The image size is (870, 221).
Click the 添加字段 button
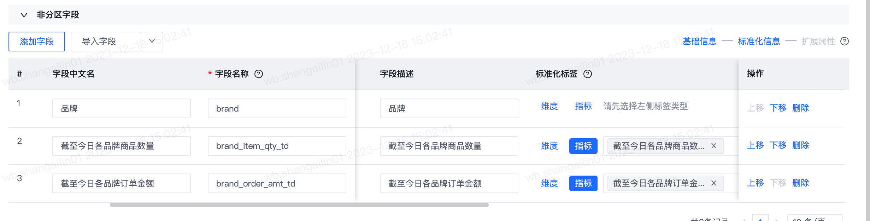[37, 42]
